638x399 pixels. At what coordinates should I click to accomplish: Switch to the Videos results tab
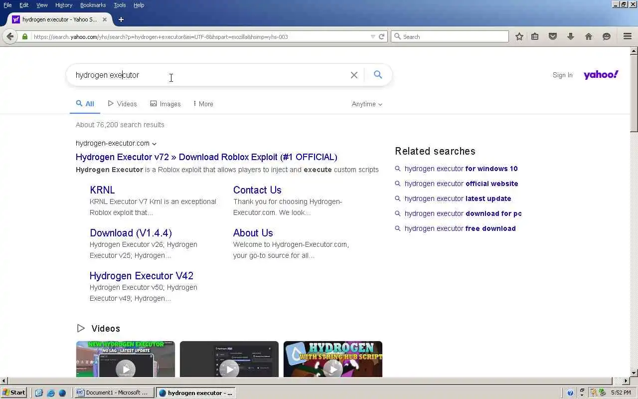click(x=122, y=104)
